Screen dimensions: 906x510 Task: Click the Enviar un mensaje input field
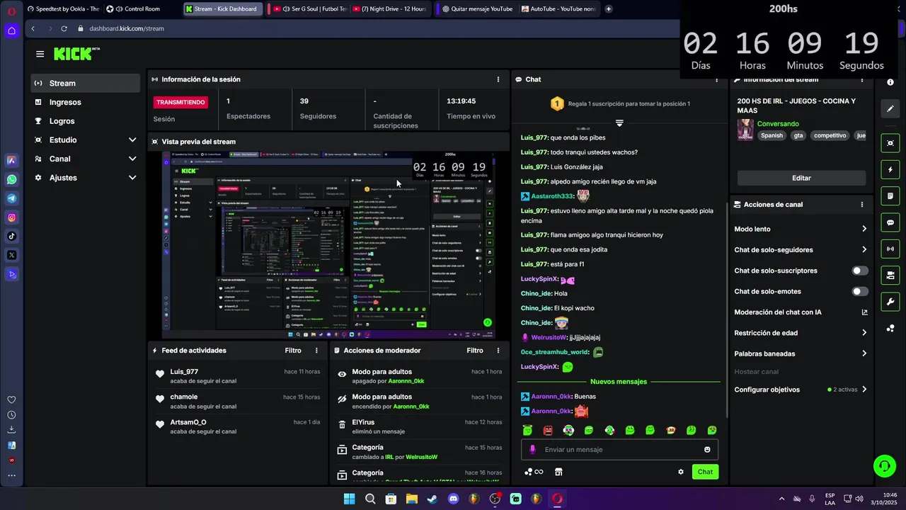tap(619, 449)
